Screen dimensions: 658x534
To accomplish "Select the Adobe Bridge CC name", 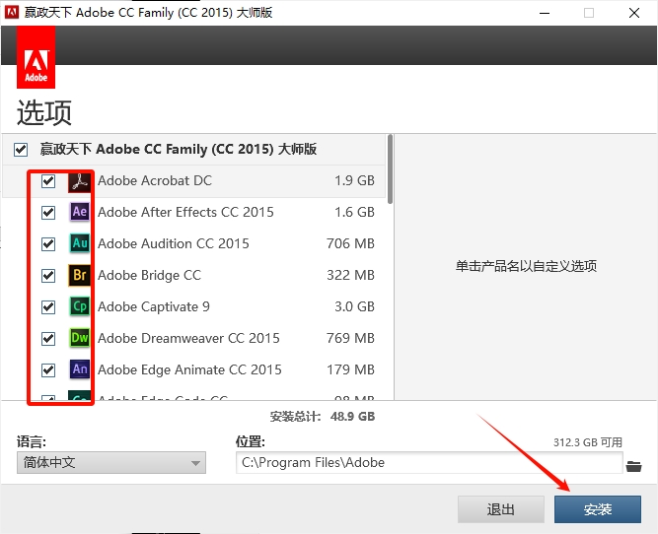I will 149,275.
